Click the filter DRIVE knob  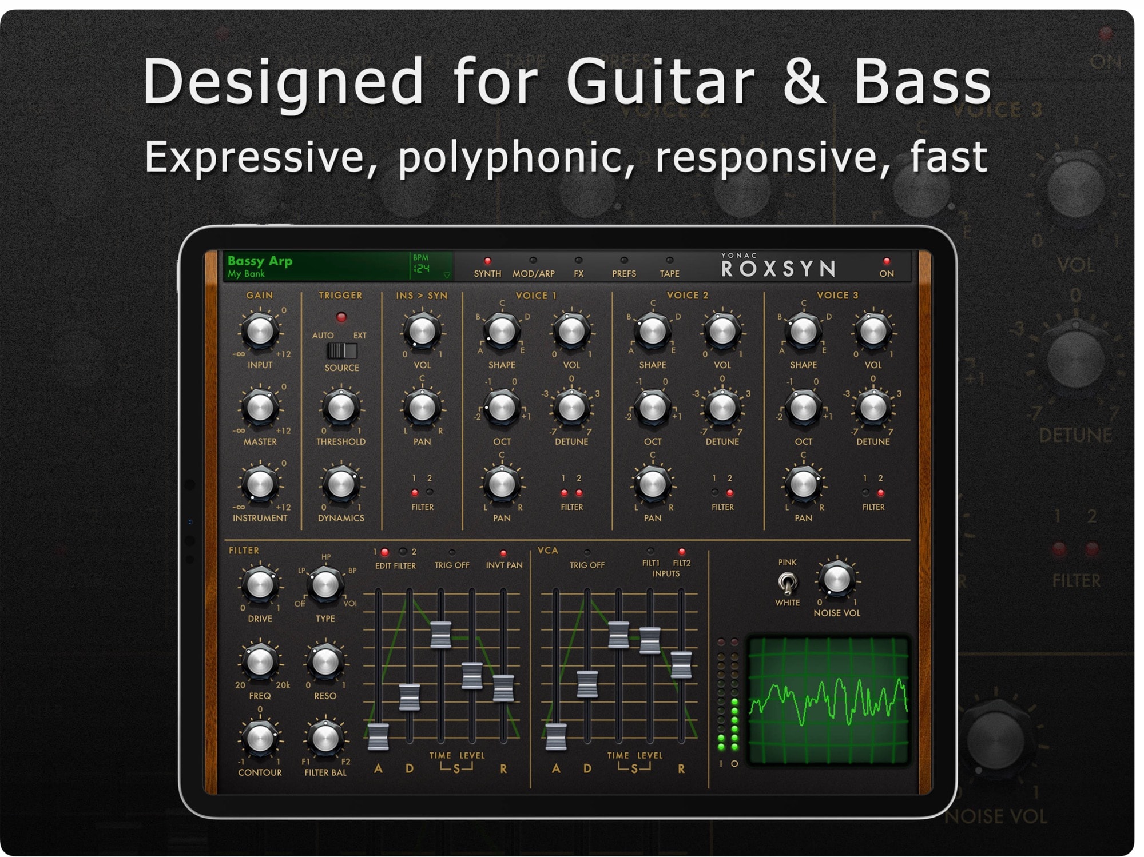[x=260, y=585]
